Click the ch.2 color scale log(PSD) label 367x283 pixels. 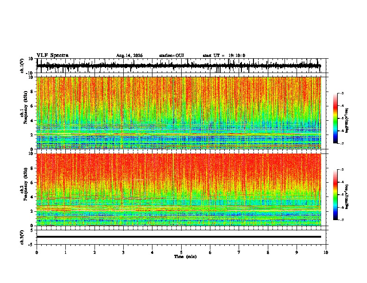(x=347, y=197)
